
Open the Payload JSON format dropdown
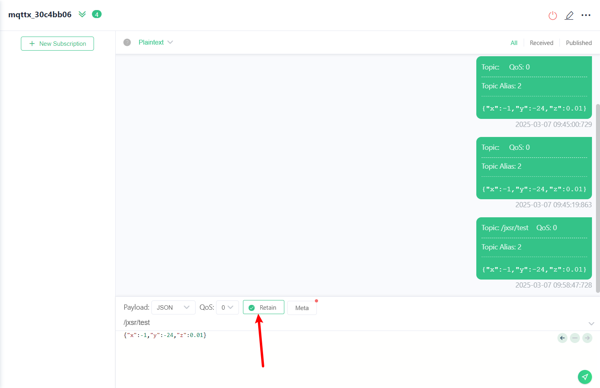(x=173, y=307)
